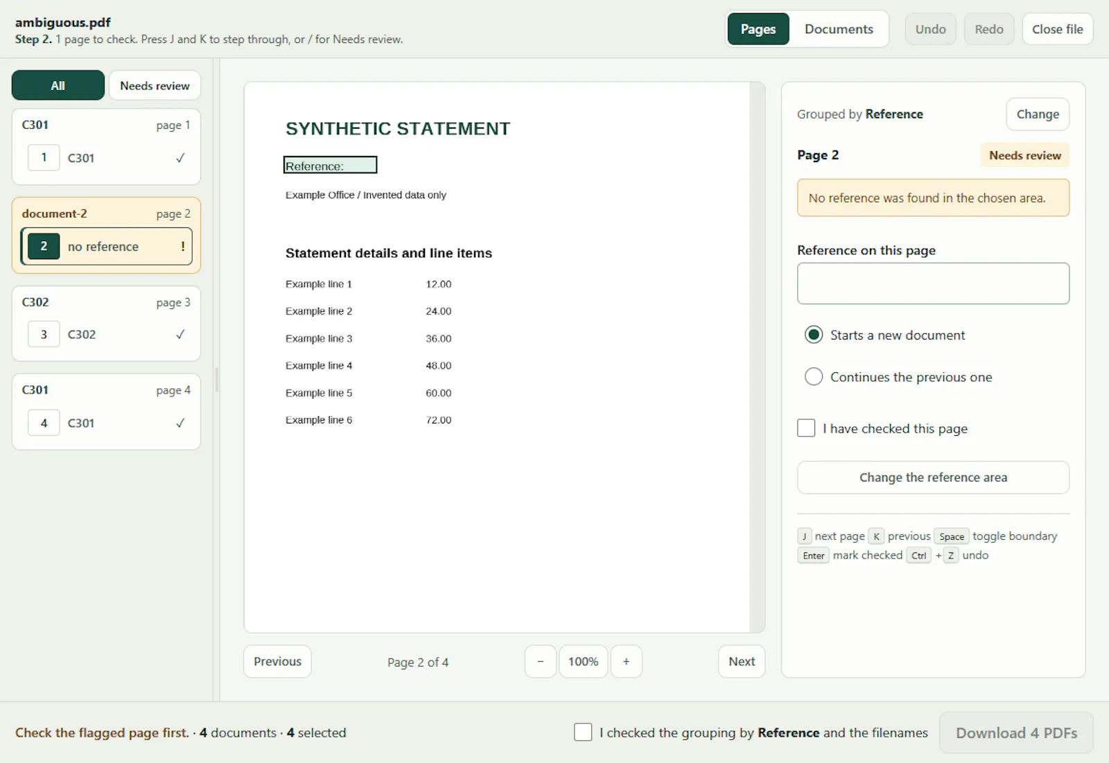Viewport: 1109px width, 763px height.
Task: Click the 'C302' group header
Action: [35, 302]
